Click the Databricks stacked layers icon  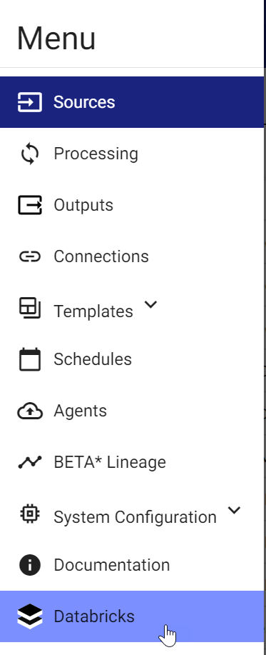[x=30, y=616]
